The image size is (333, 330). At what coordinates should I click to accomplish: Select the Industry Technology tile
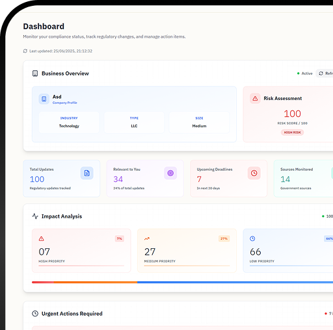(x=69, y=122)
